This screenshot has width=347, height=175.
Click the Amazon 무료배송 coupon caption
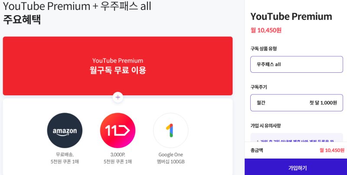click(x=65, y=158)
